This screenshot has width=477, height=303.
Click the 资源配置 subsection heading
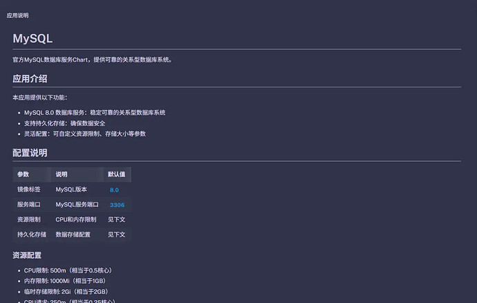27,255
